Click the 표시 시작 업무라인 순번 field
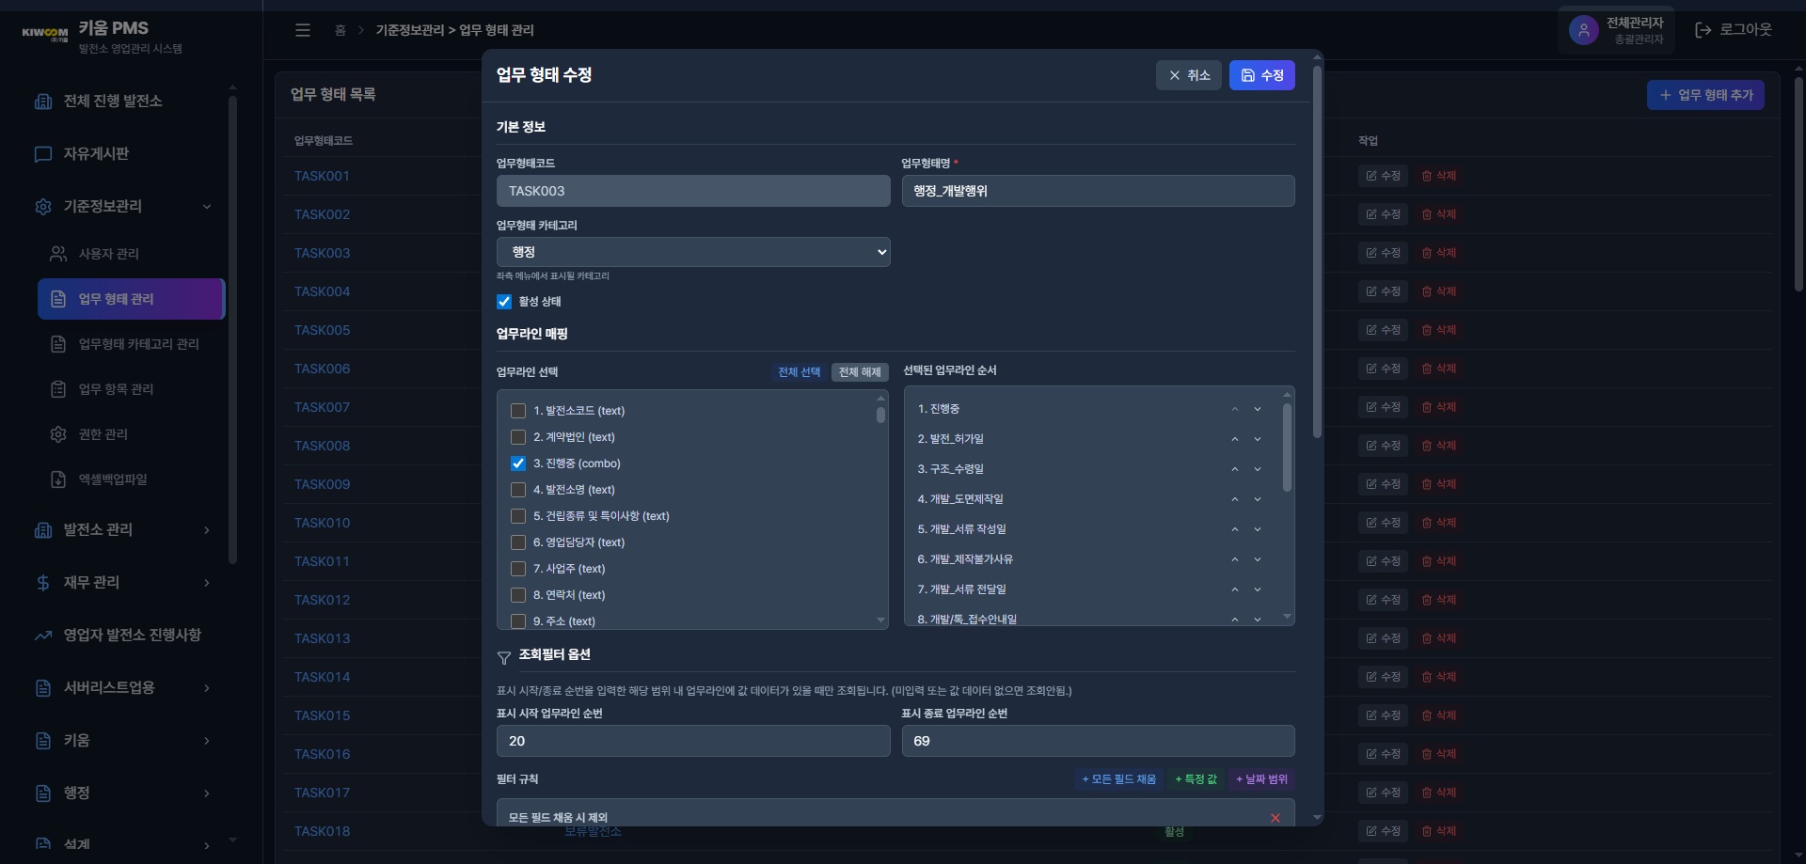 (693, 741)
